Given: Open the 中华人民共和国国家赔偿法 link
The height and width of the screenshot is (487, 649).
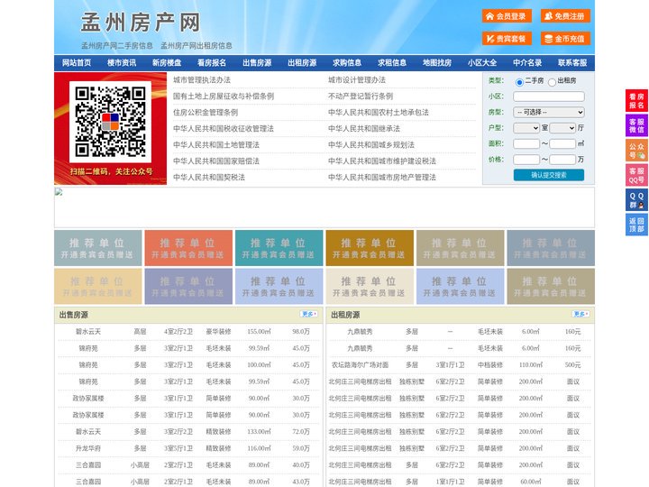Looking at the screenshot, I should [x=216, y=161].
